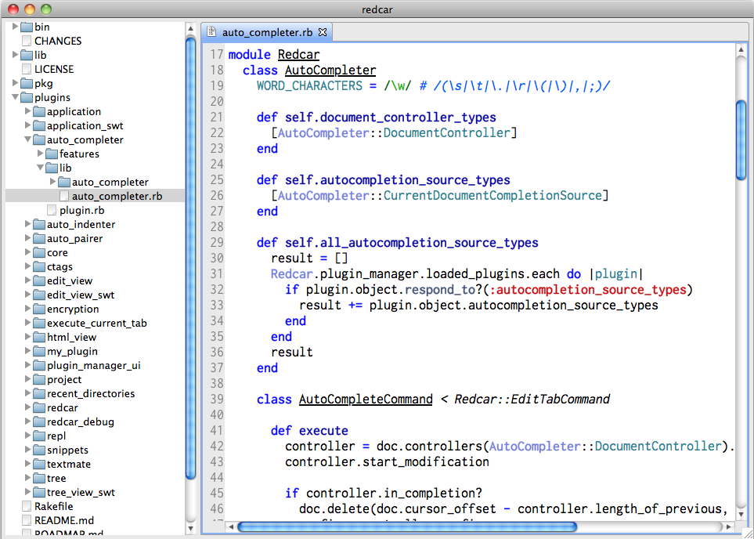754x539 pixels.
Task: Expand the auto_indenter folder
Action: pos(27,224)
